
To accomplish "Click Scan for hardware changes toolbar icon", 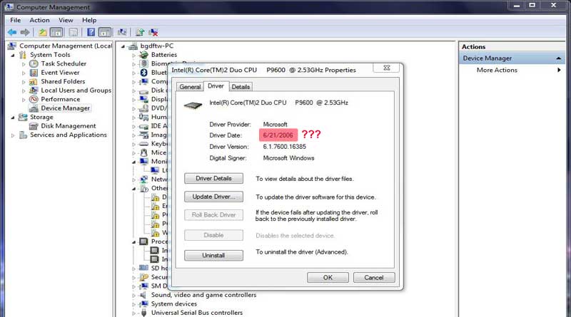I will [x=122, y=32].
